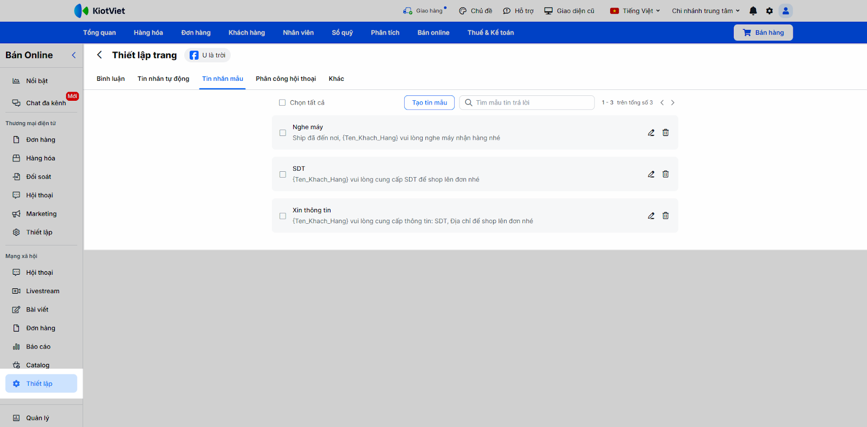Tick the Chọn tất cả checkbox
Image resolution: width=867 pixels, height=427 pixels.
[x=282, y=102]
